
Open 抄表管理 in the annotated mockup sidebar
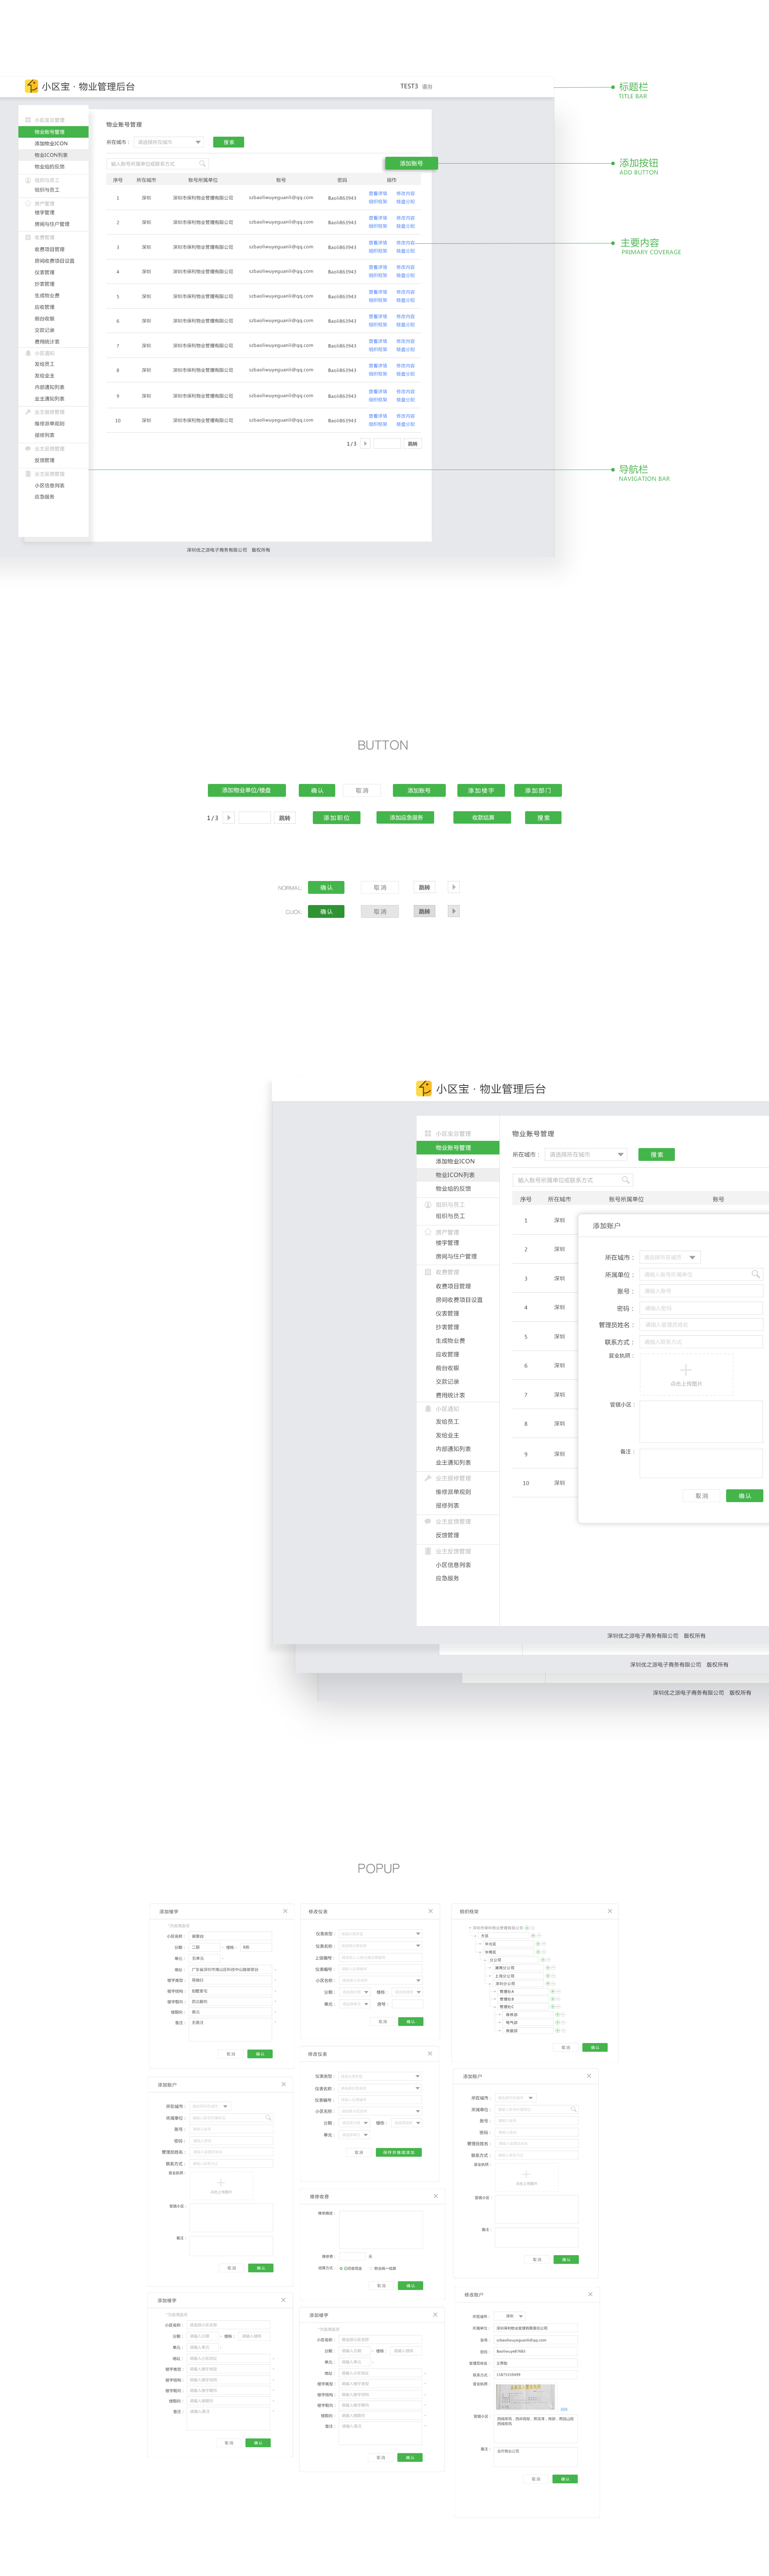coord(45,284)
